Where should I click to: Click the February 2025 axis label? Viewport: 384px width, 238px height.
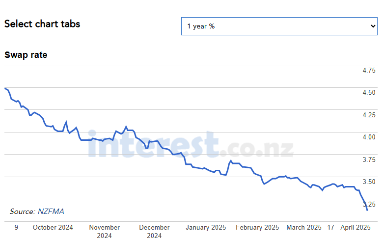[257, 228]
